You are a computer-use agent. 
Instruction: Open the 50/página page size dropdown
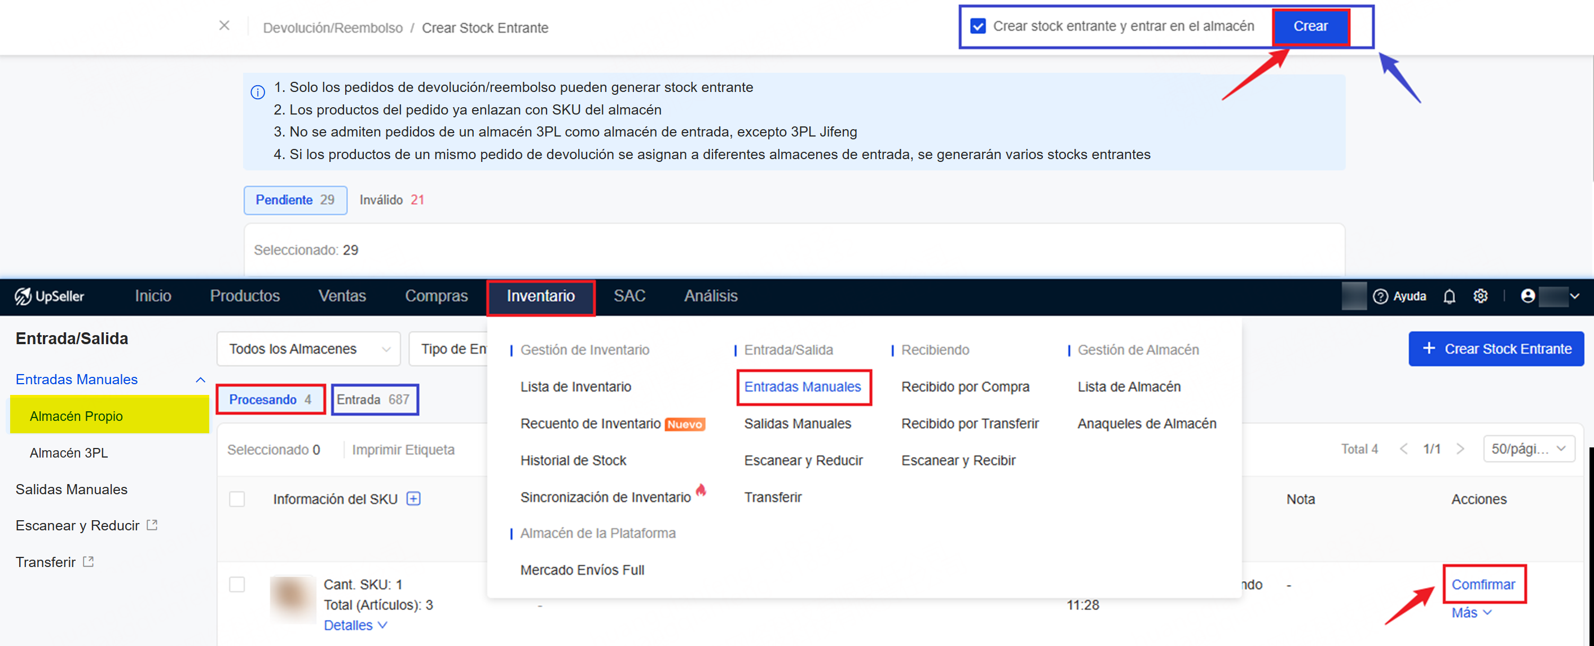click(x=1529, y=449)
